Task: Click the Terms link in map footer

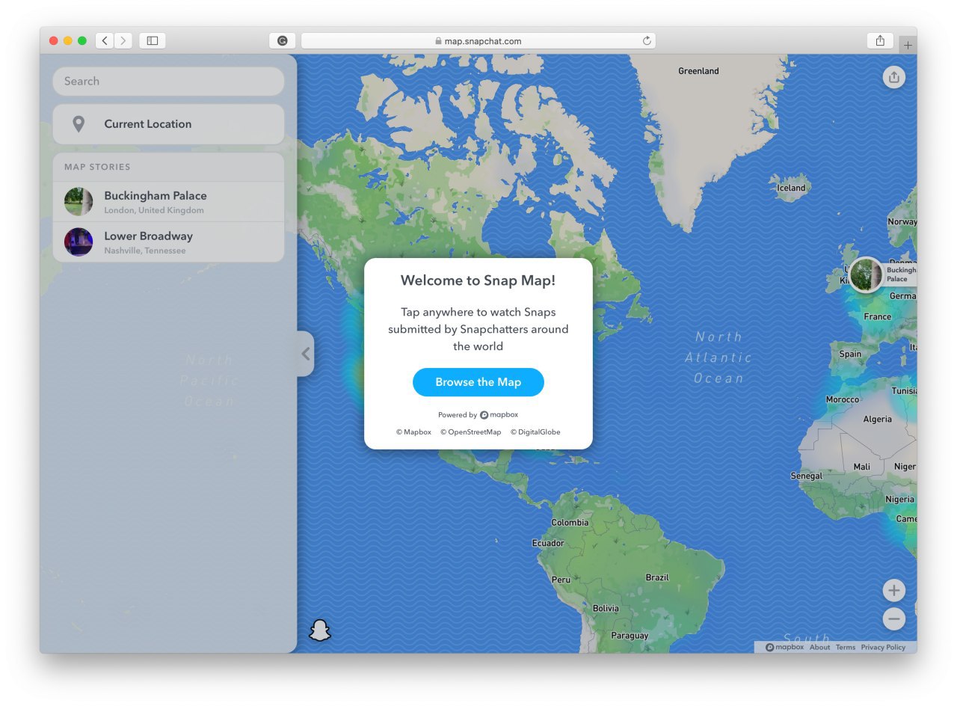Action: pyautogui.click(x=846, y=648)
